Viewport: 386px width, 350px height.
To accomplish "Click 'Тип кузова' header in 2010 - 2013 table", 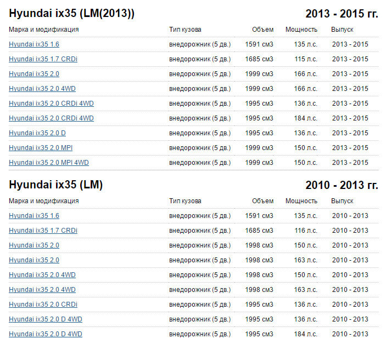I will [x=185, y=201].
